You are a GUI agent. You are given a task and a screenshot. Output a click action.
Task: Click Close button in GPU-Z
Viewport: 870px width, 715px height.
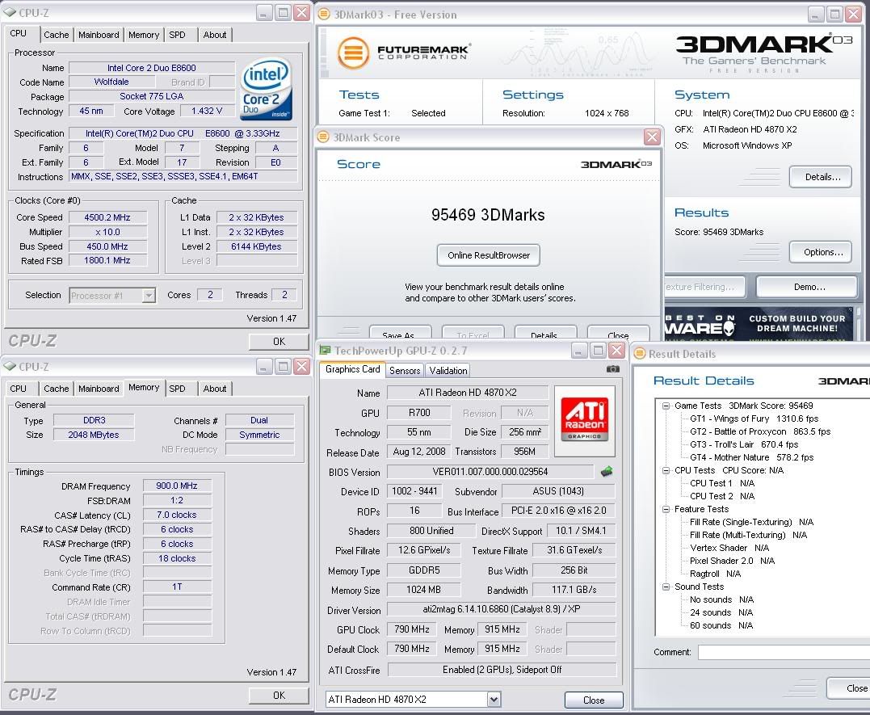594,700
